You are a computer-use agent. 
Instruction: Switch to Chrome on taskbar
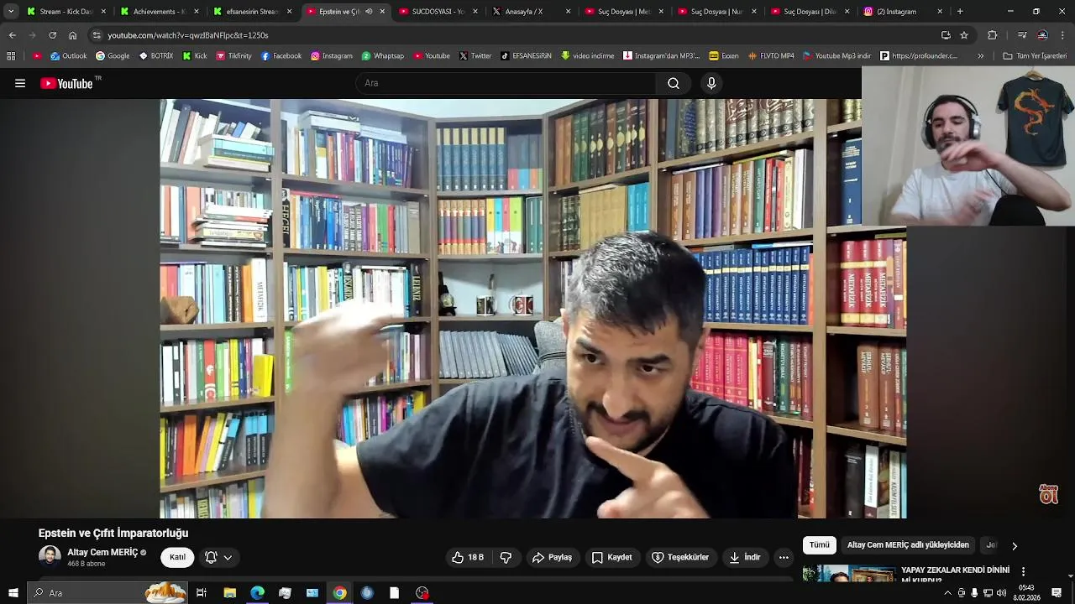point(339,593)
